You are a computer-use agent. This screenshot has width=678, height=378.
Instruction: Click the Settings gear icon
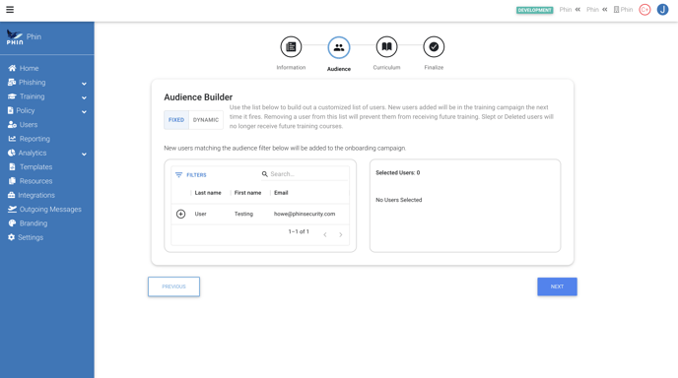pyautogui.click(x=11, y=237)
